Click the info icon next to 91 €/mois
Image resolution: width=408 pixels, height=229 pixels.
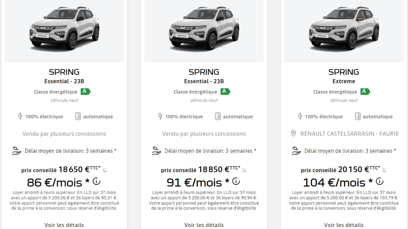236,181
